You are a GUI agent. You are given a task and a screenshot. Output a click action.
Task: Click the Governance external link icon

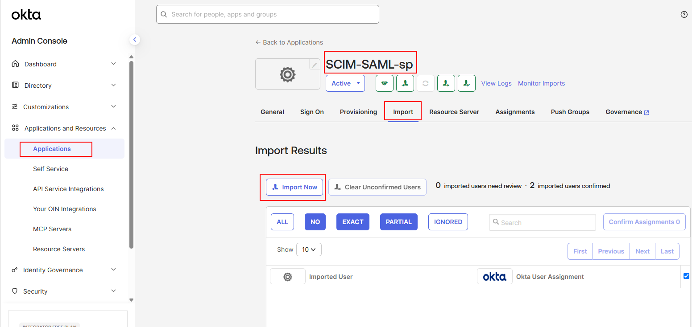[x=647, y=113]
